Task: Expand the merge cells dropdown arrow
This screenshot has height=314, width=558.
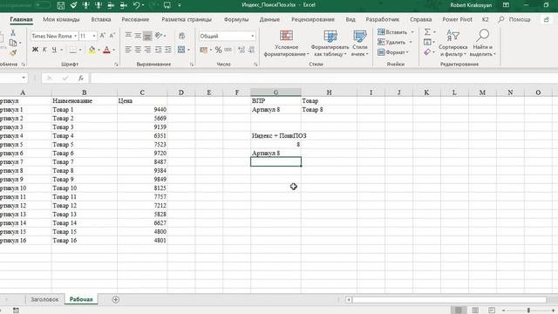Action: point(188,50)
